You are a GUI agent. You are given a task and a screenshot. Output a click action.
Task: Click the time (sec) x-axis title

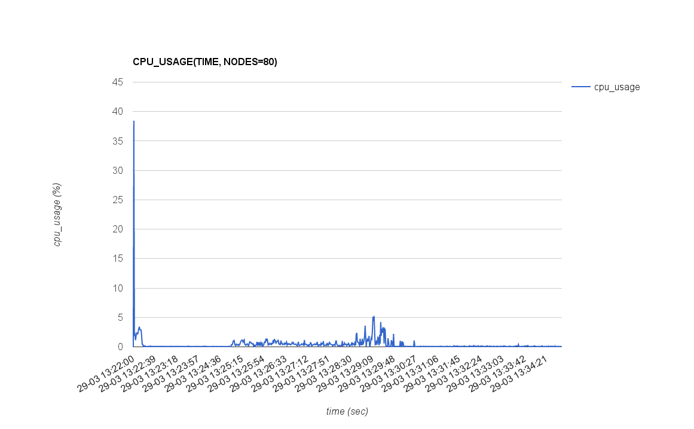coord(347,411)
